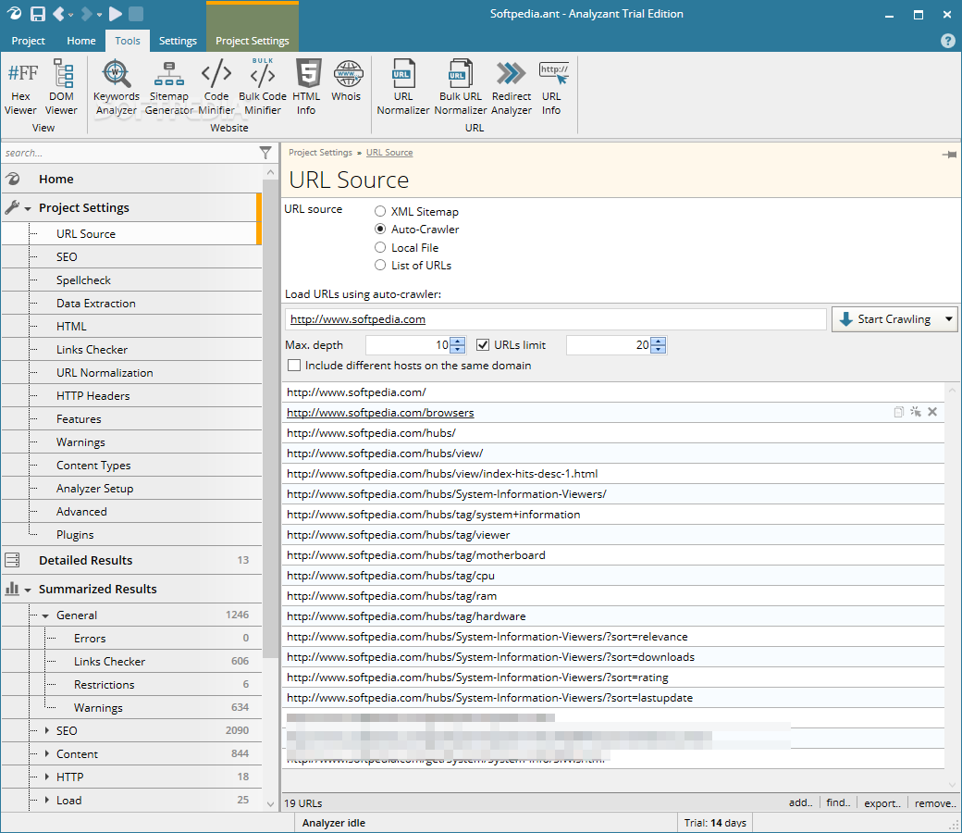Click the Analyzant logo icon in title bar
Screen dimensions: 962x833
[x=14, y=14]
